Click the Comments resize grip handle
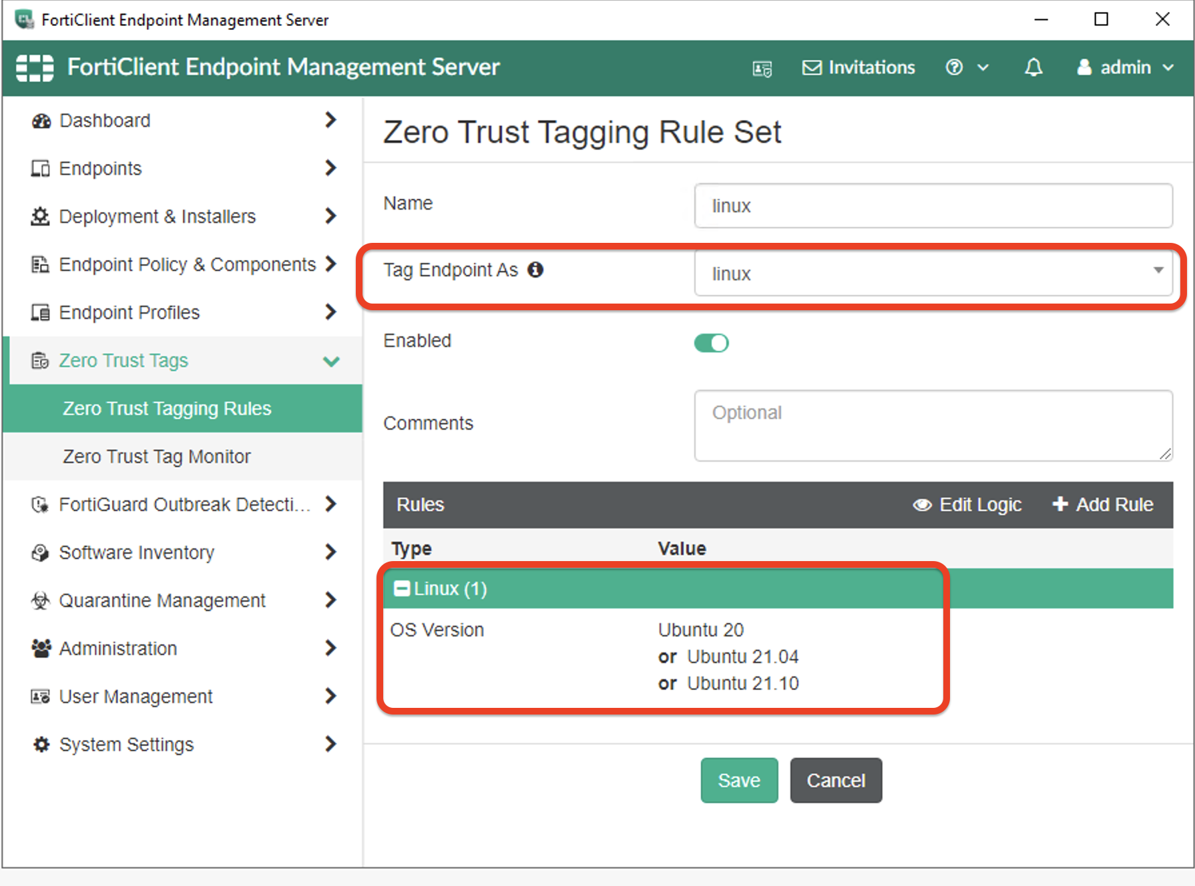 coord(1165,454)
